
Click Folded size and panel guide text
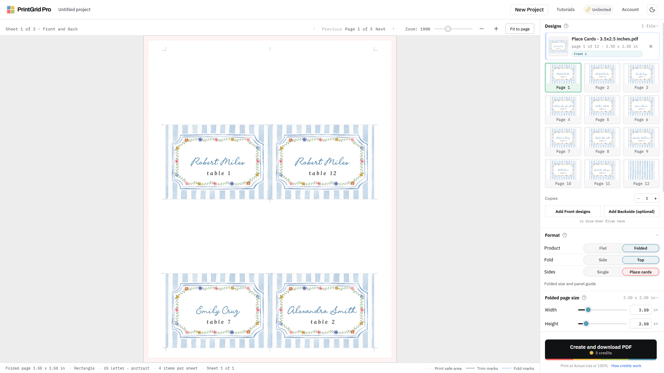click(x=570, y=284)
